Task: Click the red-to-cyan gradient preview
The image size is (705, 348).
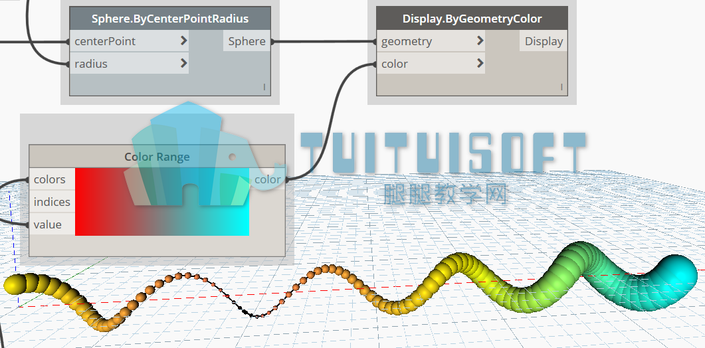Action: coord(162,202)
